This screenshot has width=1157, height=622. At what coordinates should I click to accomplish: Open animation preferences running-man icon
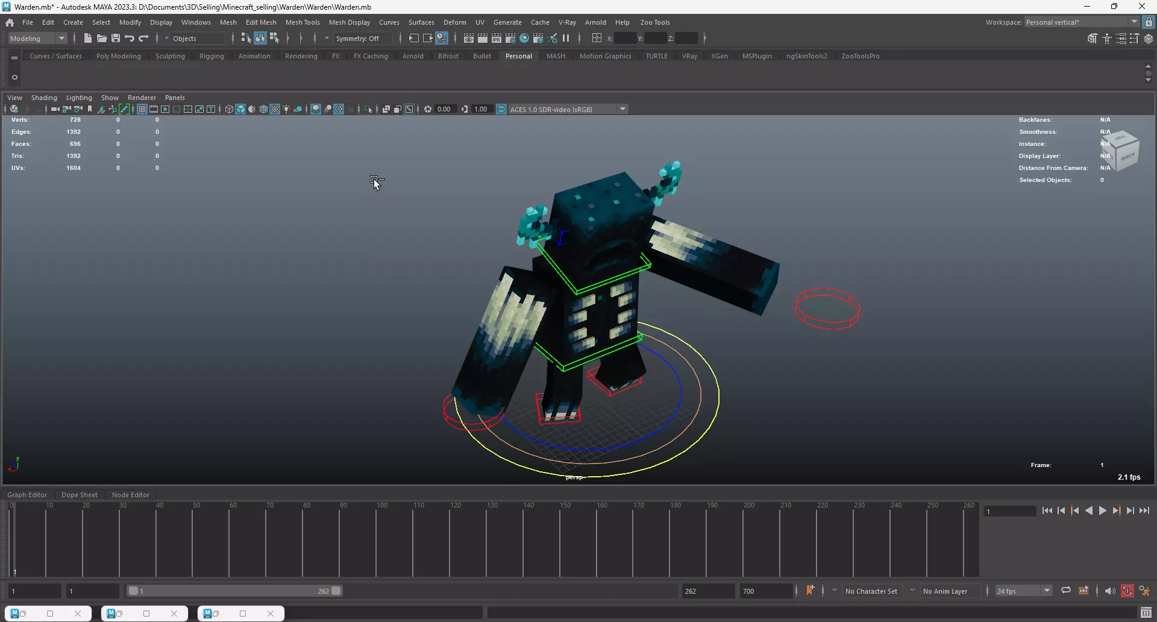tap(1144, 591)
